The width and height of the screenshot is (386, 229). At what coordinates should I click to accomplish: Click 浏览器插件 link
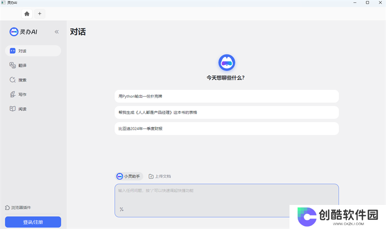pos(18,207)
